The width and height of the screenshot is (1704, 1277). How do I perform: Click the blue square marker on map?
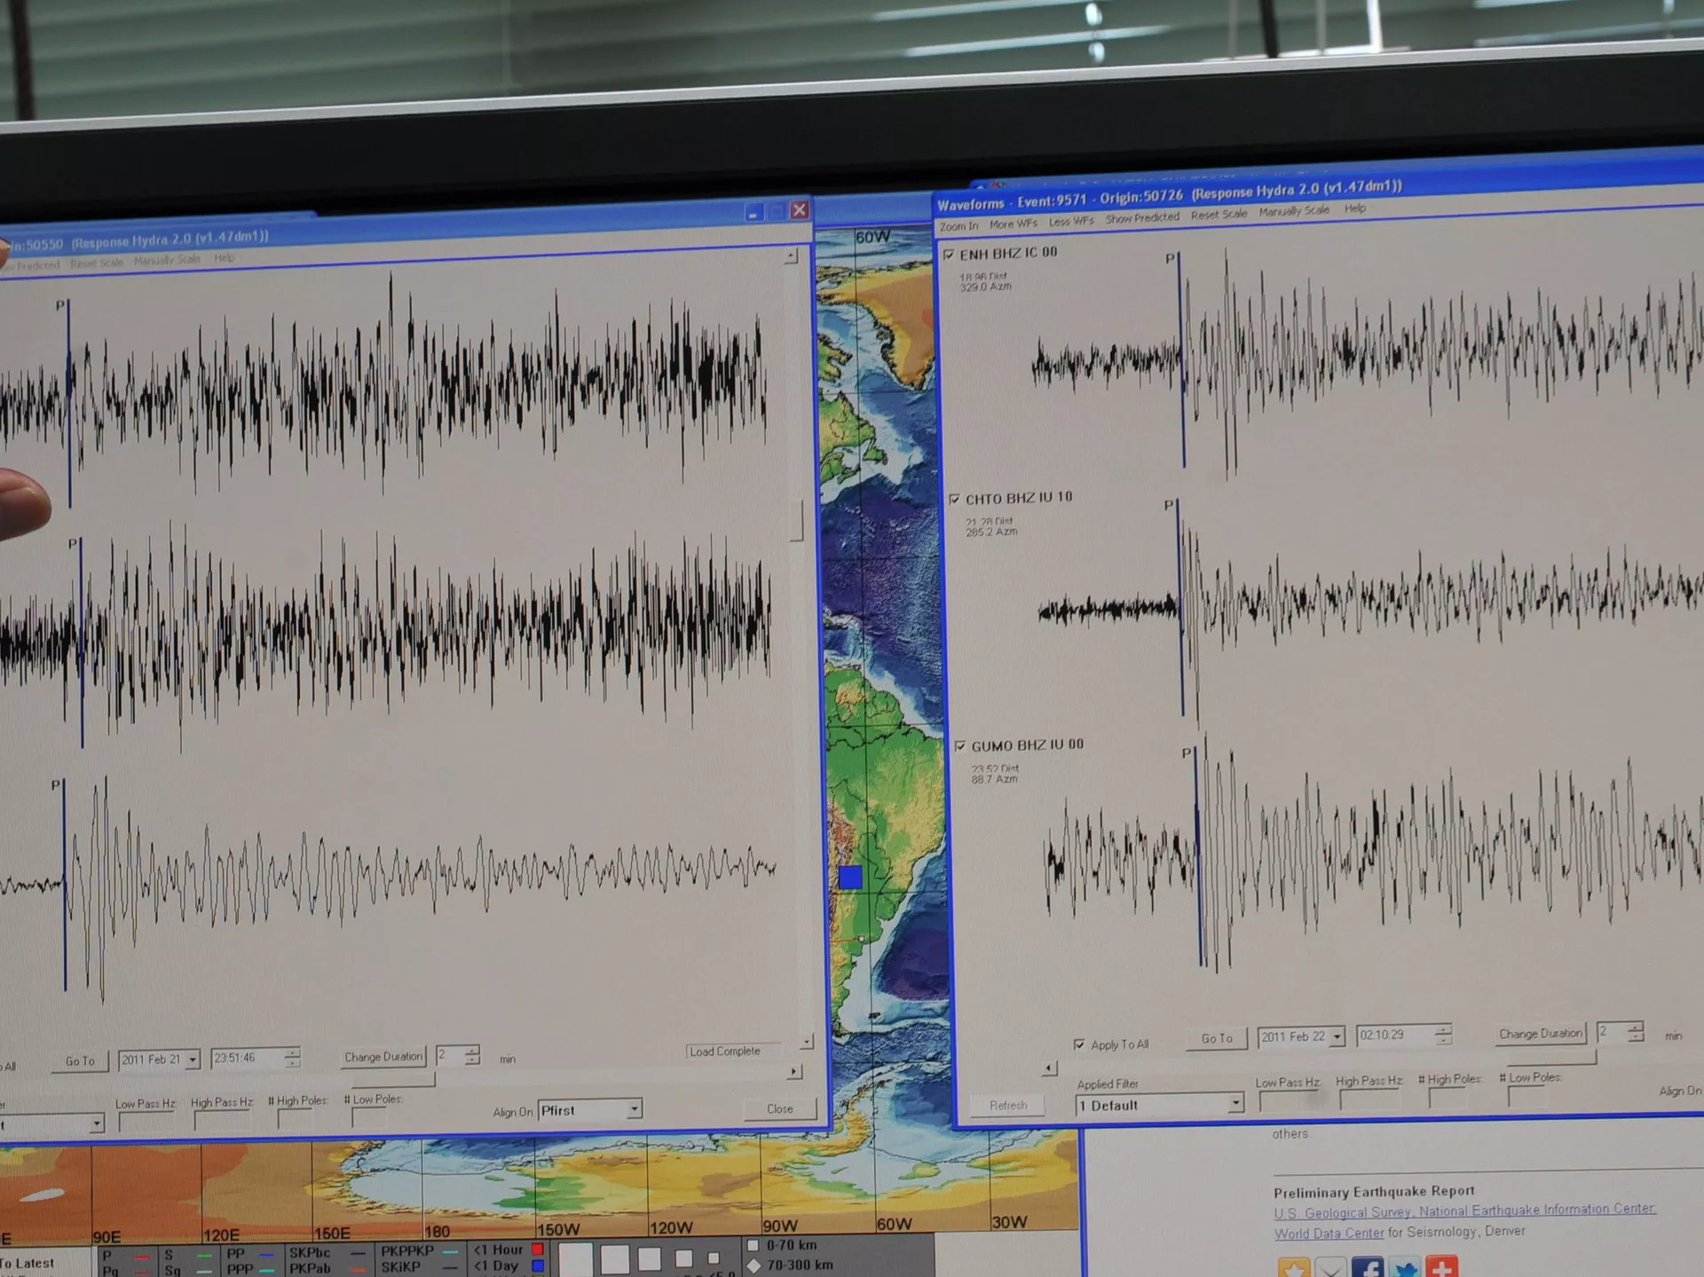coord(850,877)
